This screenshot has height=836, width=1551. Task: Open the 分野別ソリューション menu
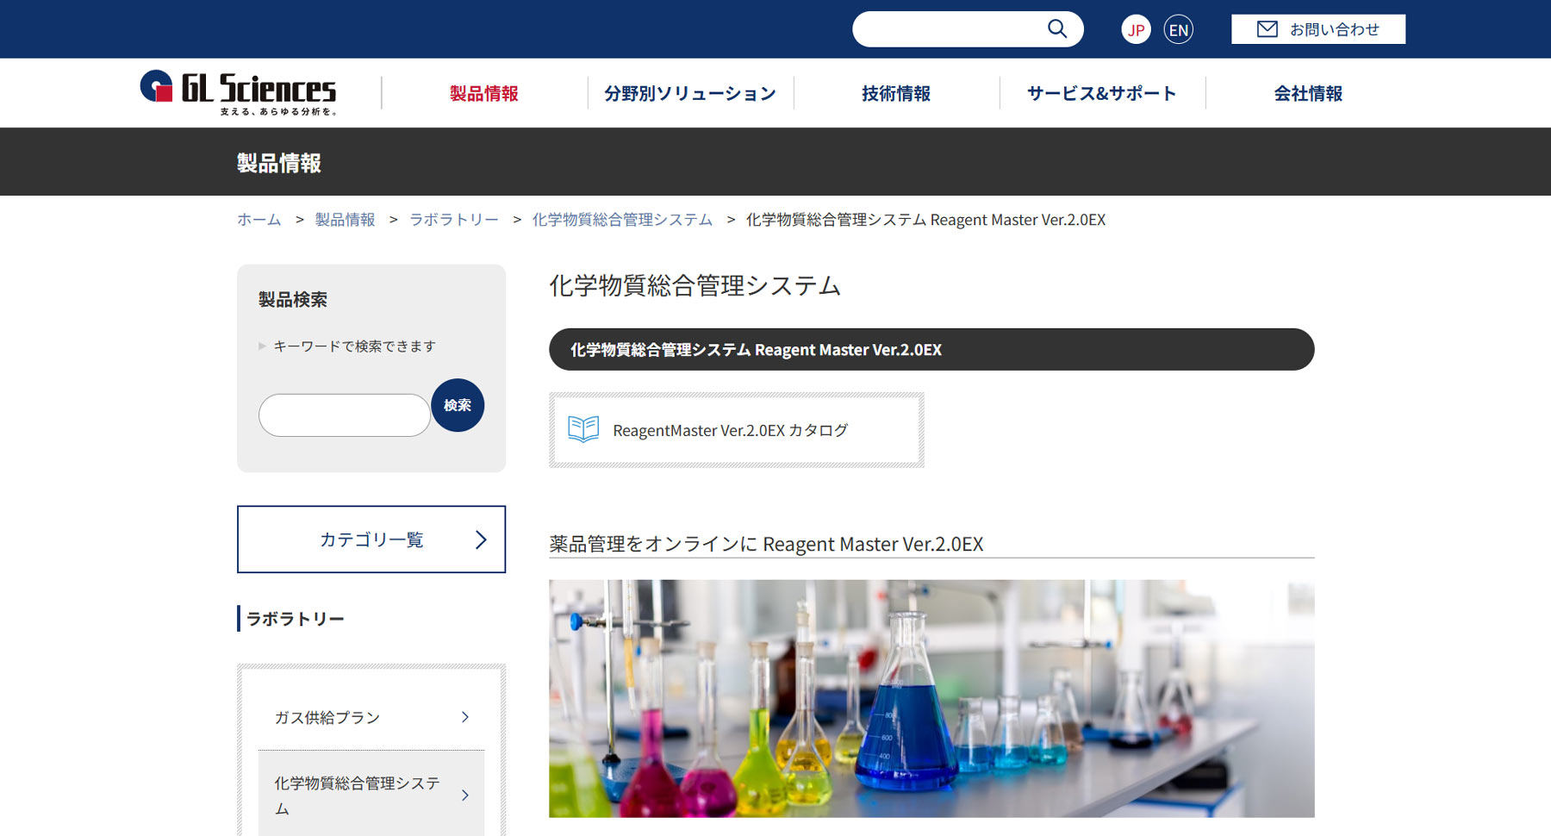click(x=690, y=93)
